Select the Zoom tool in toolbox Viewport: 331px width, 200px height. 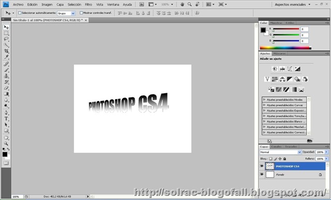(6, 144)
